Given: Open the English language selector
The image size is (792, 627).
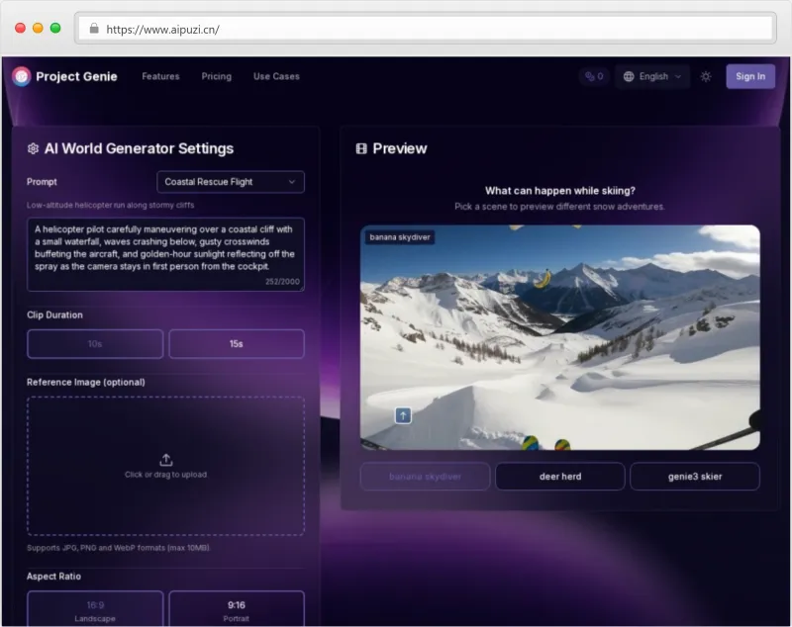Looking at the screenshot, I should click(652, 76).
